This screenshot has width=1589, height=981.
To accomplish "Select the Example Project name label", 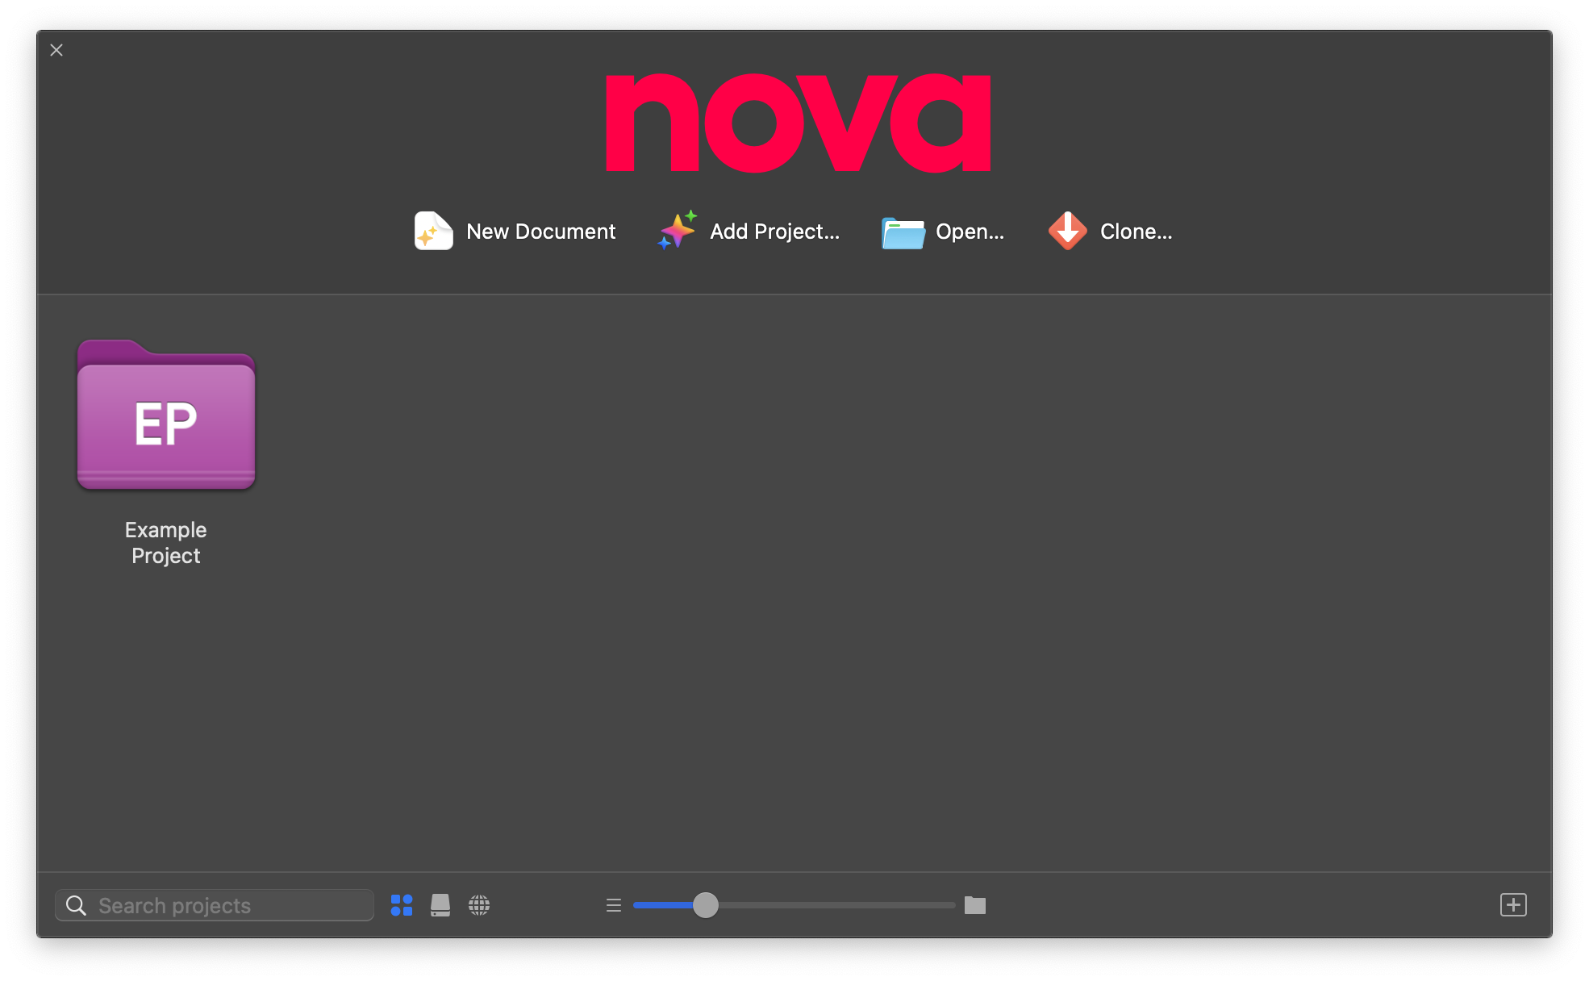I will 166,542.
